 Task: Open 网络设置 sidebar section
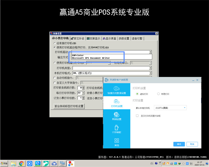116,116
